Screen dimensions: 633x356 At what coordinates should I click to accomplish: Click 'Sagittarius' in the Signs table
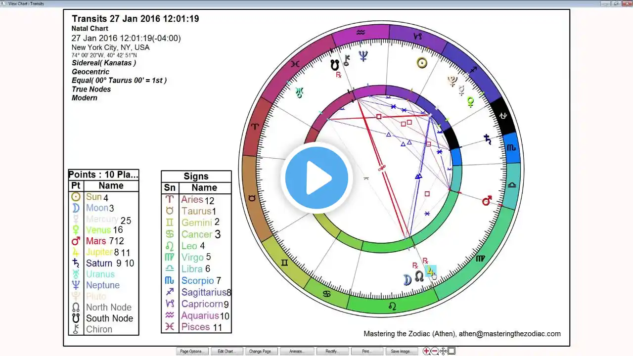pyautogui.click(x=204, y=292)
